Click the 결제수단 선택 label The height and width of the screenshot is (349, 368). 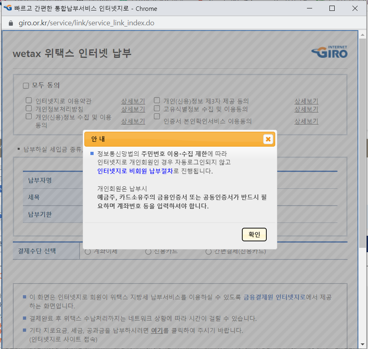tap(37, 251)
